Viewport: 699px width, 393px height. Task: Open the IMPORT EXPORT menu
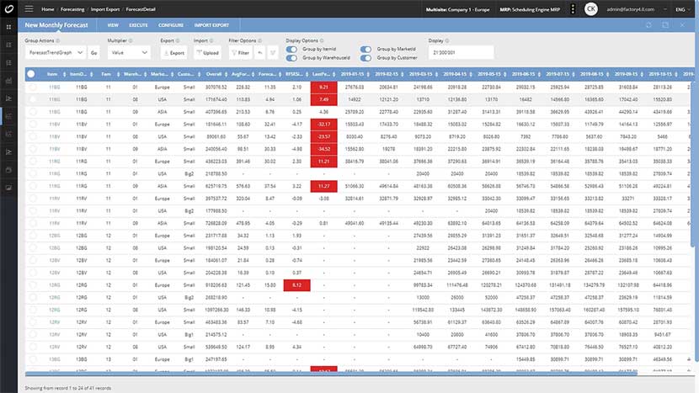tap(211, 25)
